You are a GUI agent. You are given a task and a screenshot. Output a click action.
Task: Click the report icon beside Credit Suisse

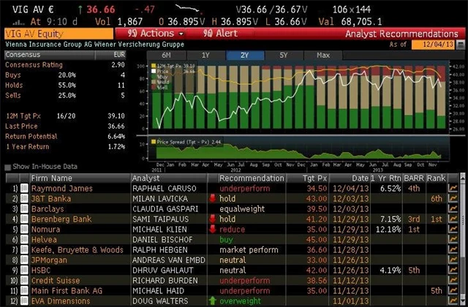pyautogui.click(x=24, y=280)
